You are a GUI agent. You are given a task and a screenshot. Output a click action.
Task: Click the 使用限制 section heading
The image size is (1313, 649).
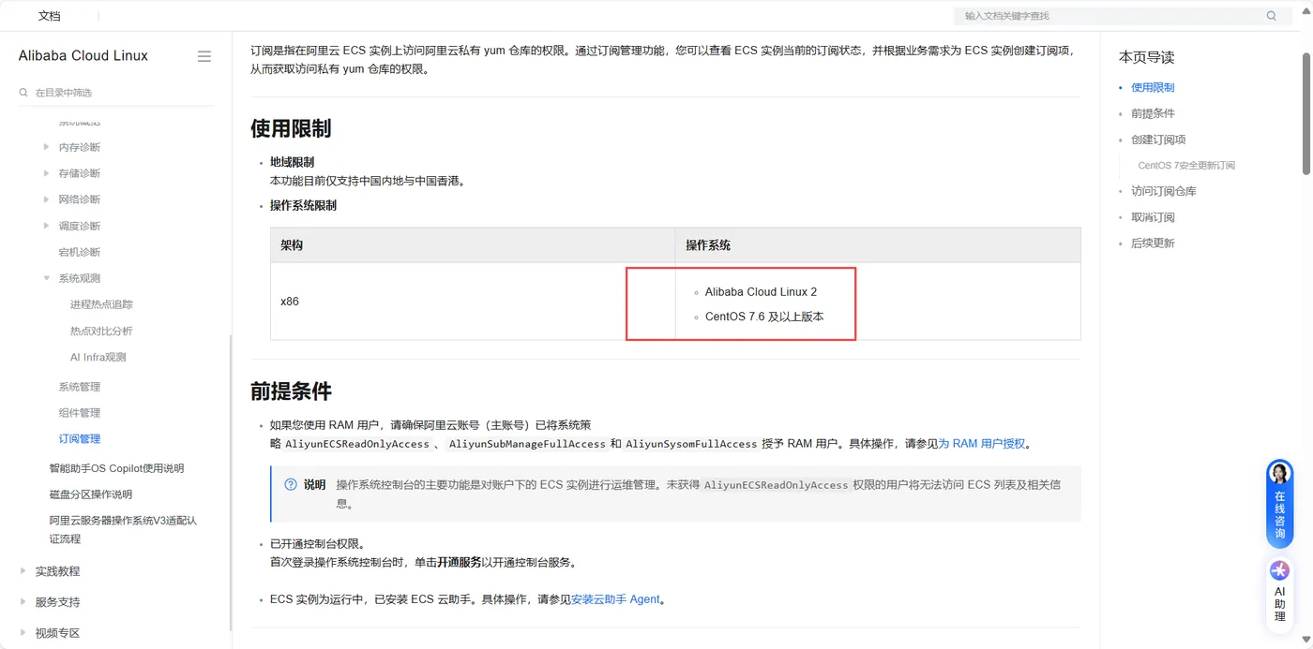point(291,128)
